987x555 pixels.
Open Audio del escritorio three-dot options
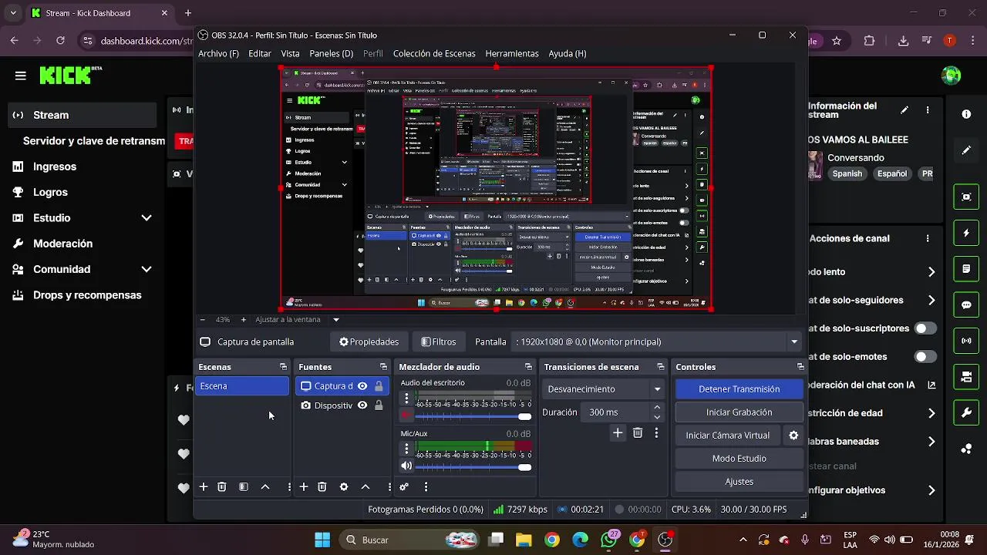[x=406, y=399]
